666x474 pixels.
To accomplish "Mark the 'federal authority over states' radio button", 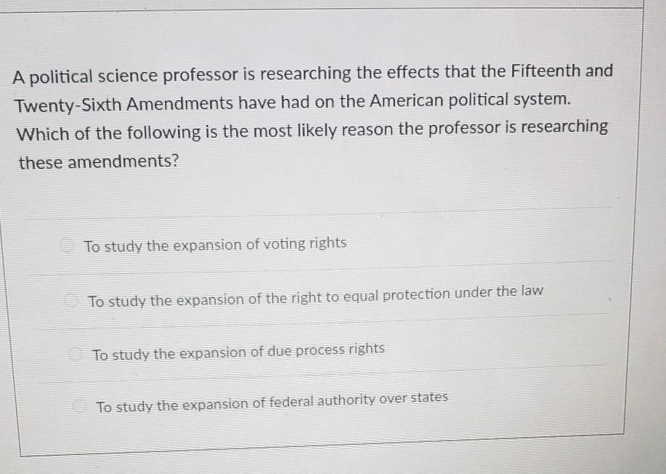I will (79, 406).
